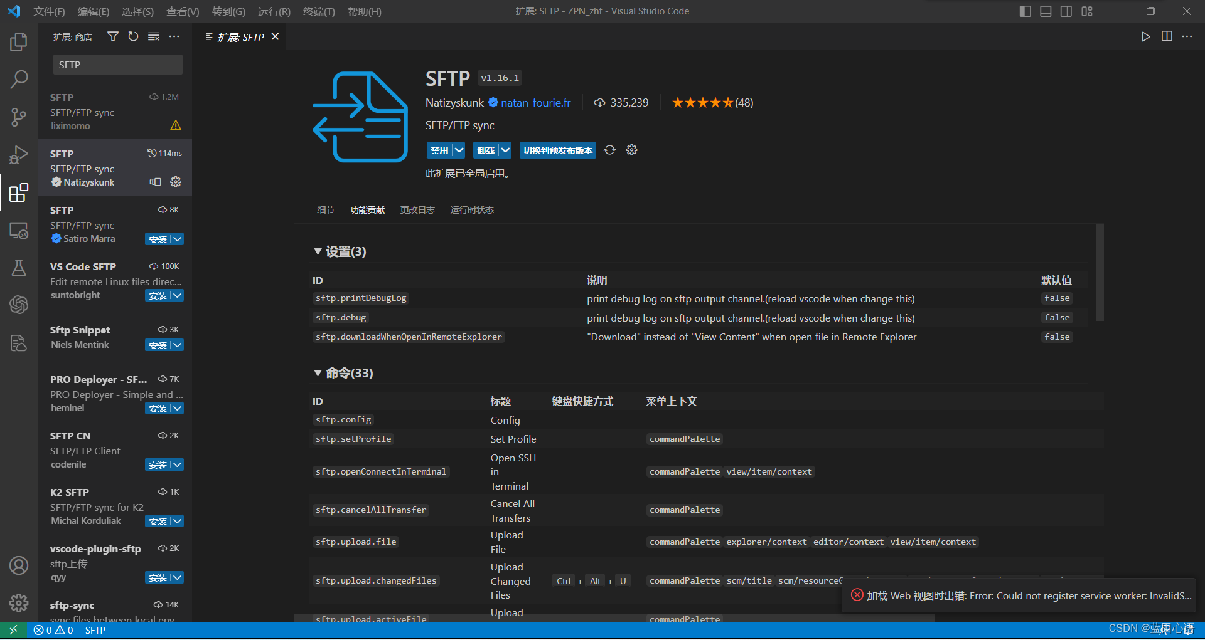Show the warning icon on liximomo SFTP
1205x640 pixels.
click(176, 125)
